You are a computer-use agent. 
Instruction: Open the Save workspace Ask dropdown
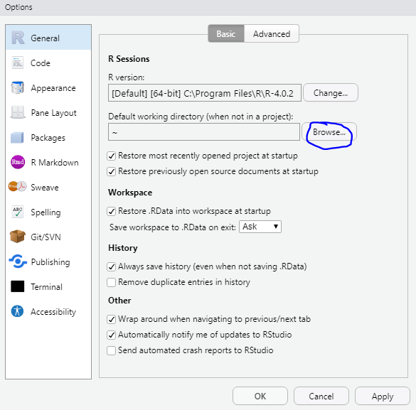coord(260,227)
